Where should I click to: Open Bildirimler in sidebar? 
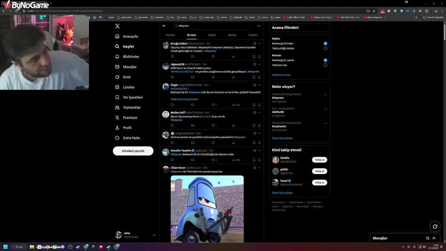tap(127, 56)
